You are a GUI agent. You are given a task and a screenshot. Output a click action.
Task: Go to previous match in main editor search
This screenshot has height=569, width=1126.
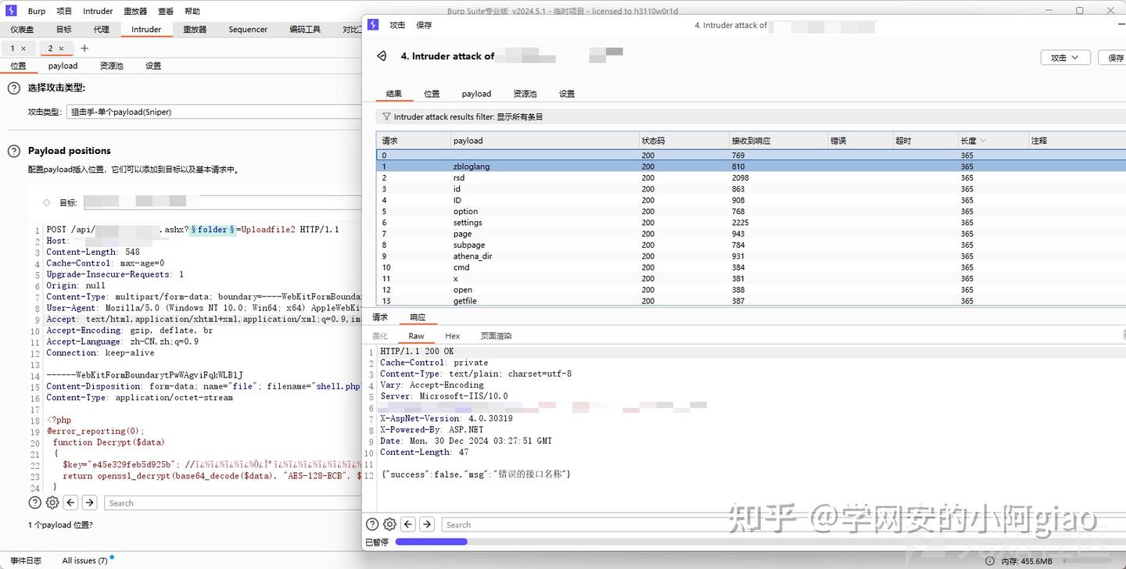71,503
